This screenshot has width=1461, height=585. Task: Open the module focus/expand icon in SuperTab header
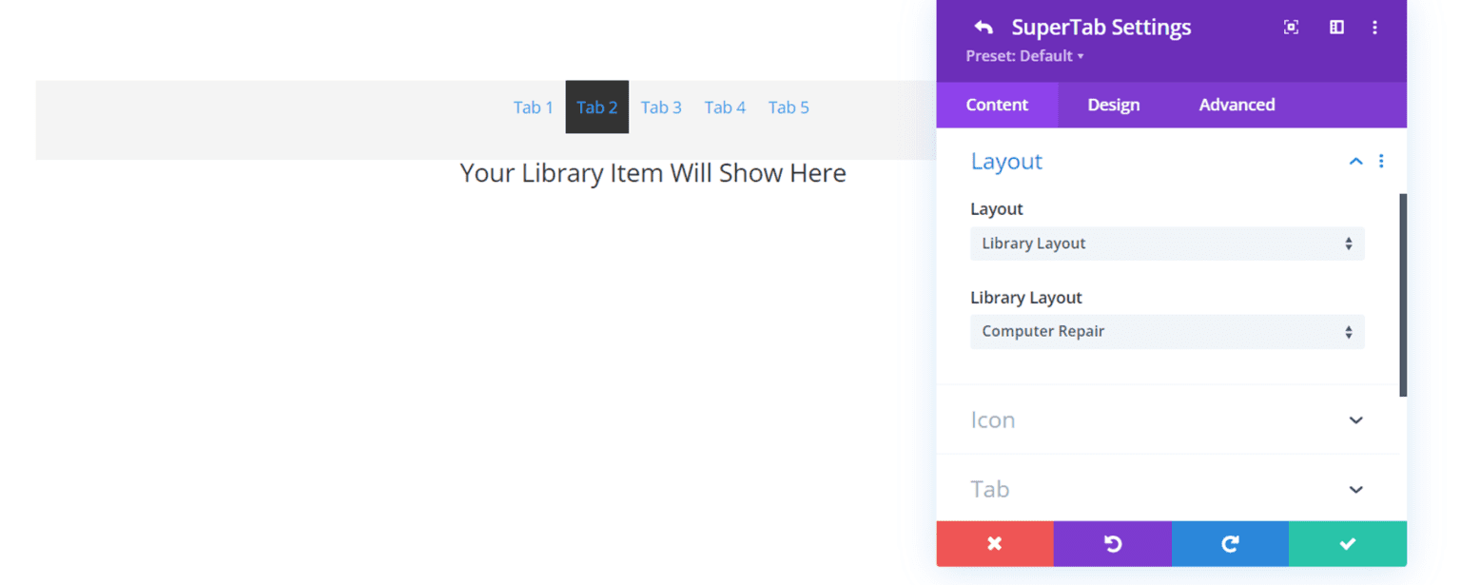pyautogui.click(x=1291, y=27)
